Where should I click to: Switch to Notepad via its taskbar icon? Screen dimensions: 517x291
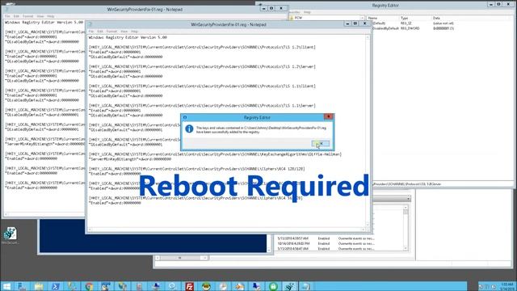pos(306,286)
